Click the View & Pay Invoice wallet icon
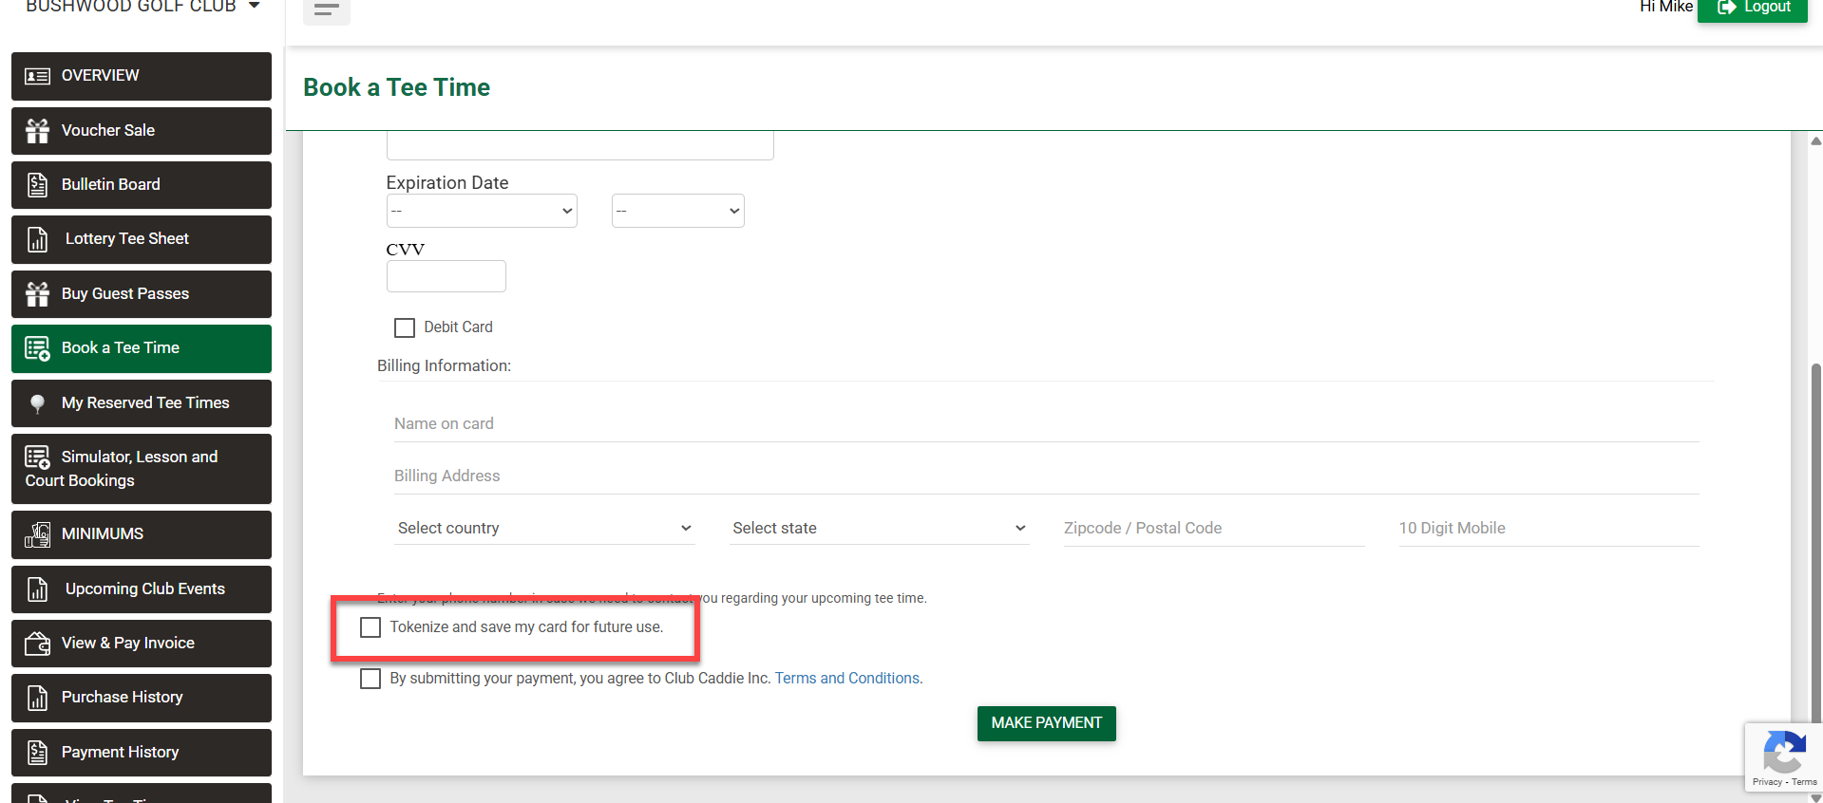The width and height of the screenshot is (1823, 803). (x=37, y=644)
